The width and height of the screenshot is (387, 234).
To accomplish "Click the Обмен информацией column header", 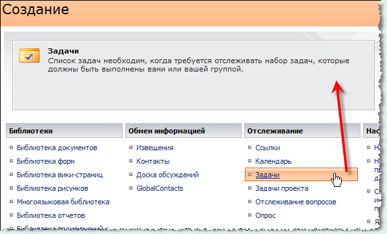I will click(x=183, y=131).
